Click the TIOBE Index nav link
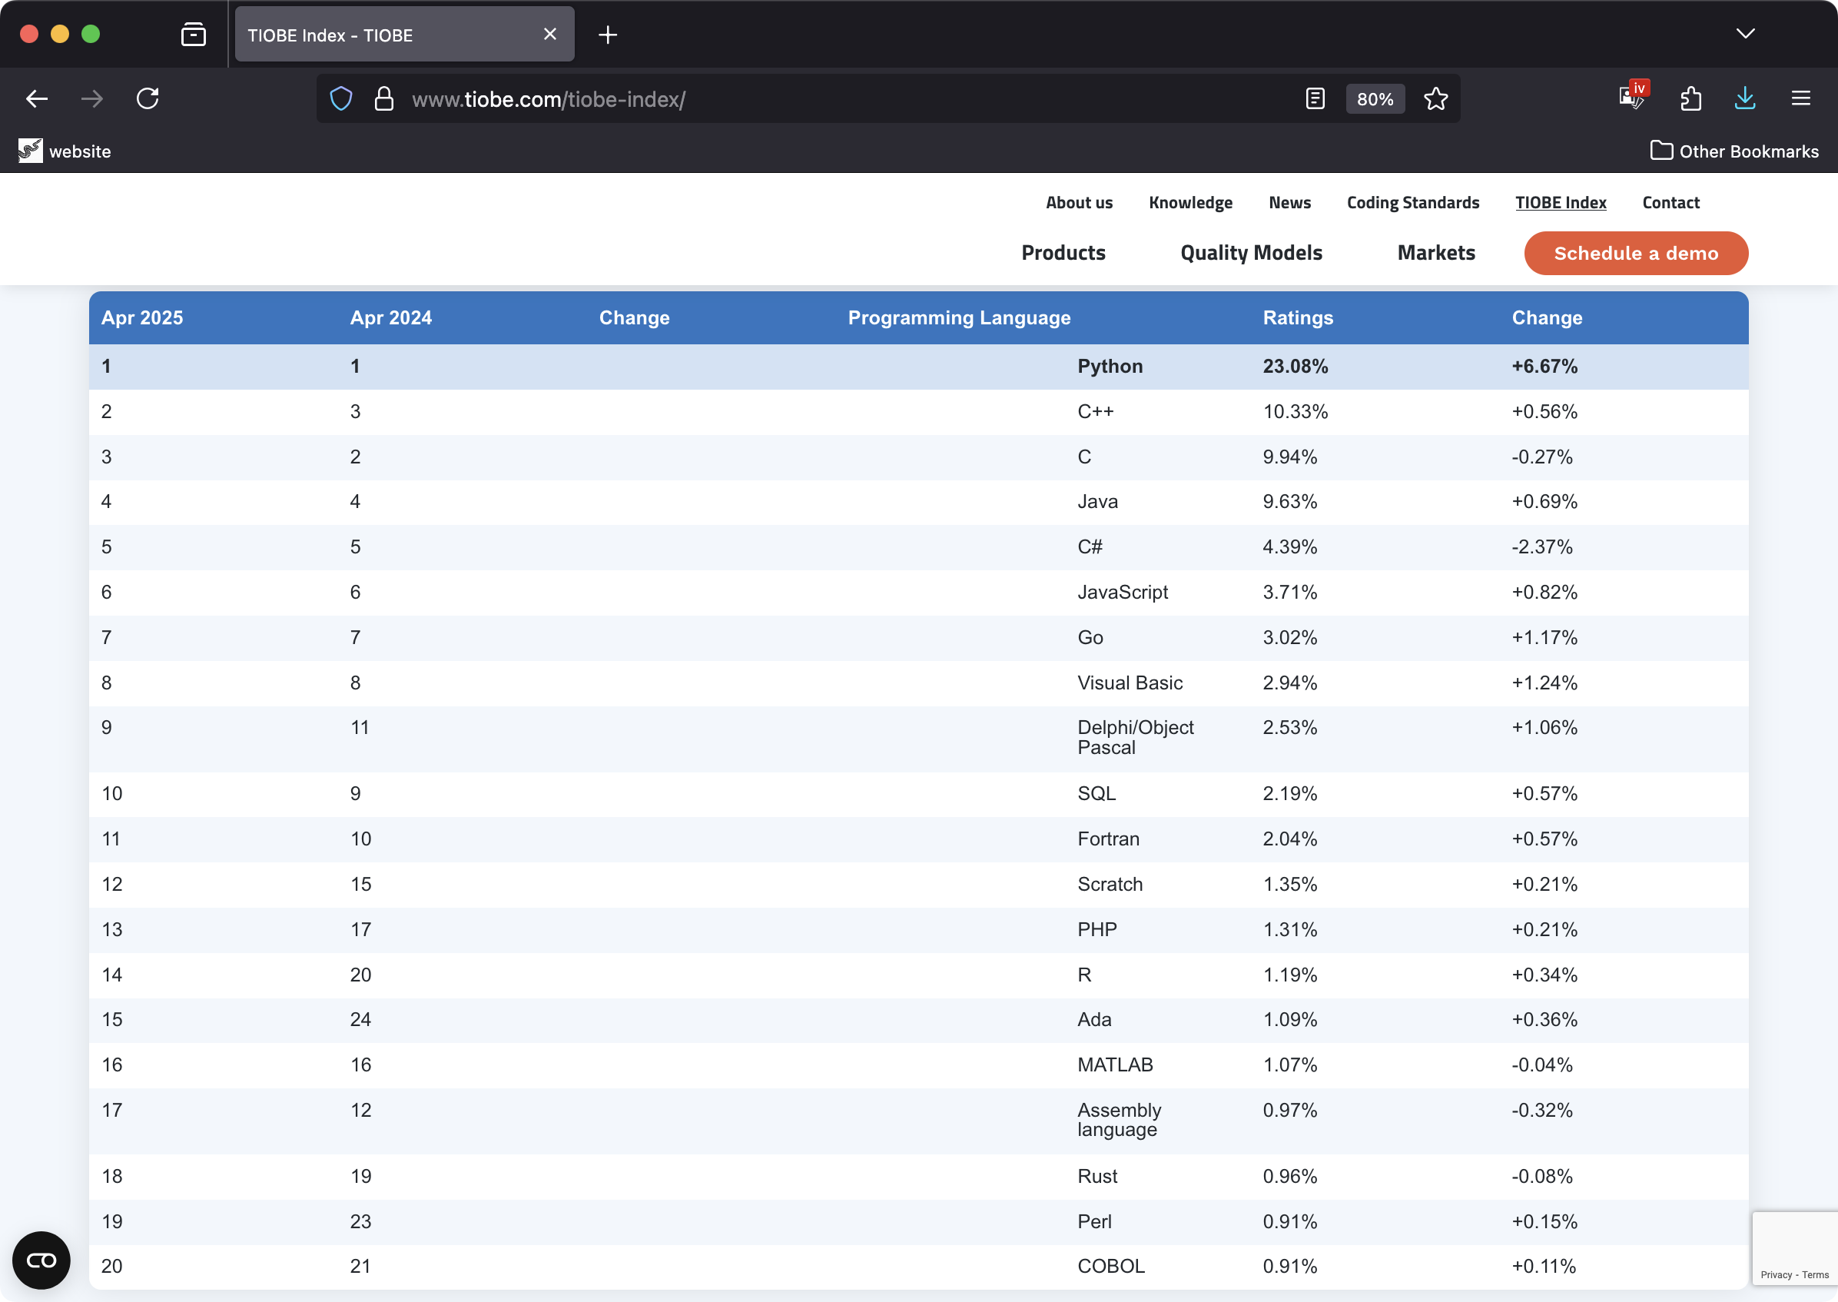Viewport: 1838px width, 1302px height. point(1560,203)
